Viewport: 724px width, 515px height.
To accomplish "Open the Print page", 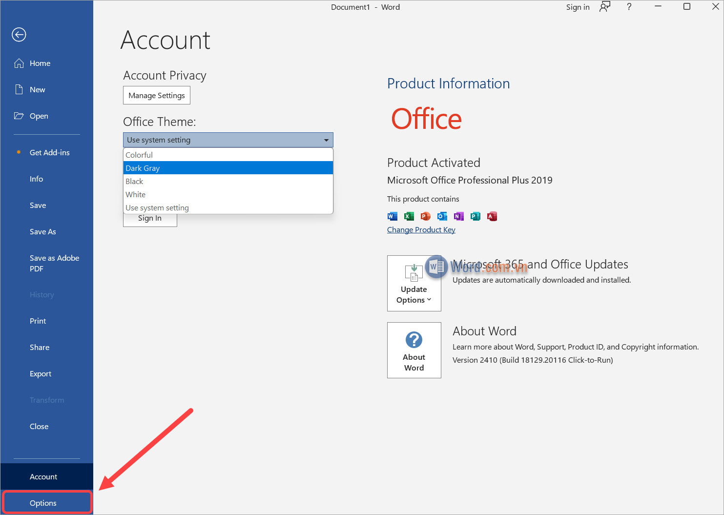I will pos(47,321).
